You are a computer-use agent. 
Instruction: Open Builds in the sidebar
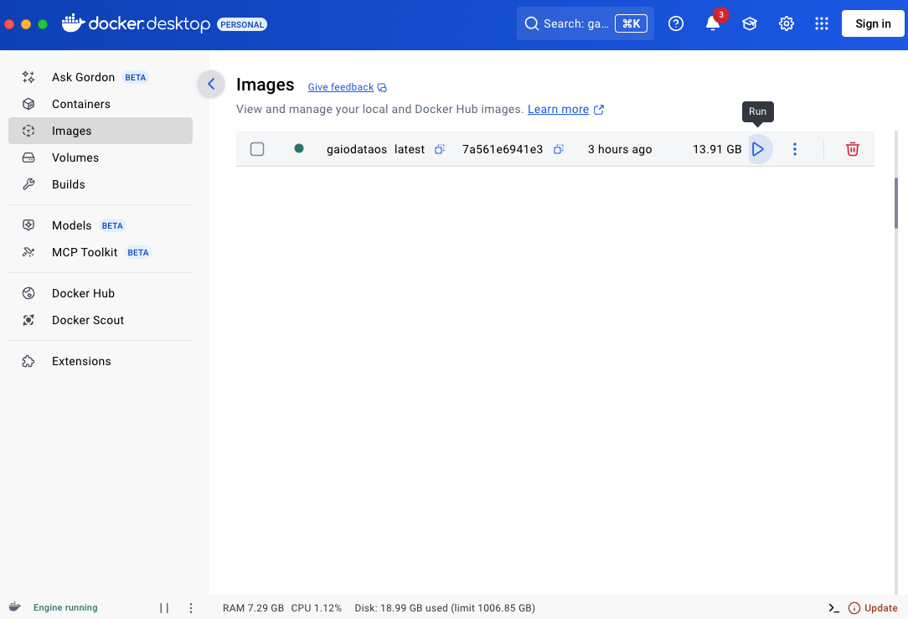pos(101,184)
